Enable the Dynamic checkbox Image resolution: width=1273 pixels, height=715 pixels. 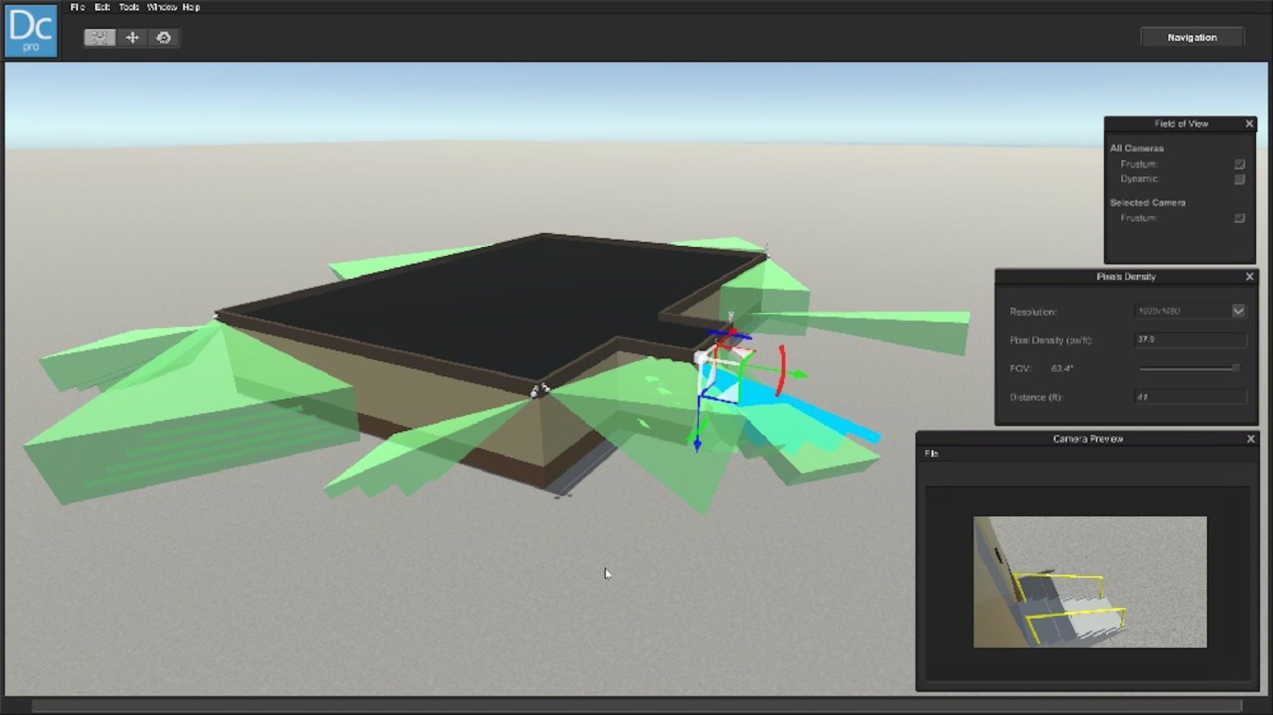pos(1239,179)
